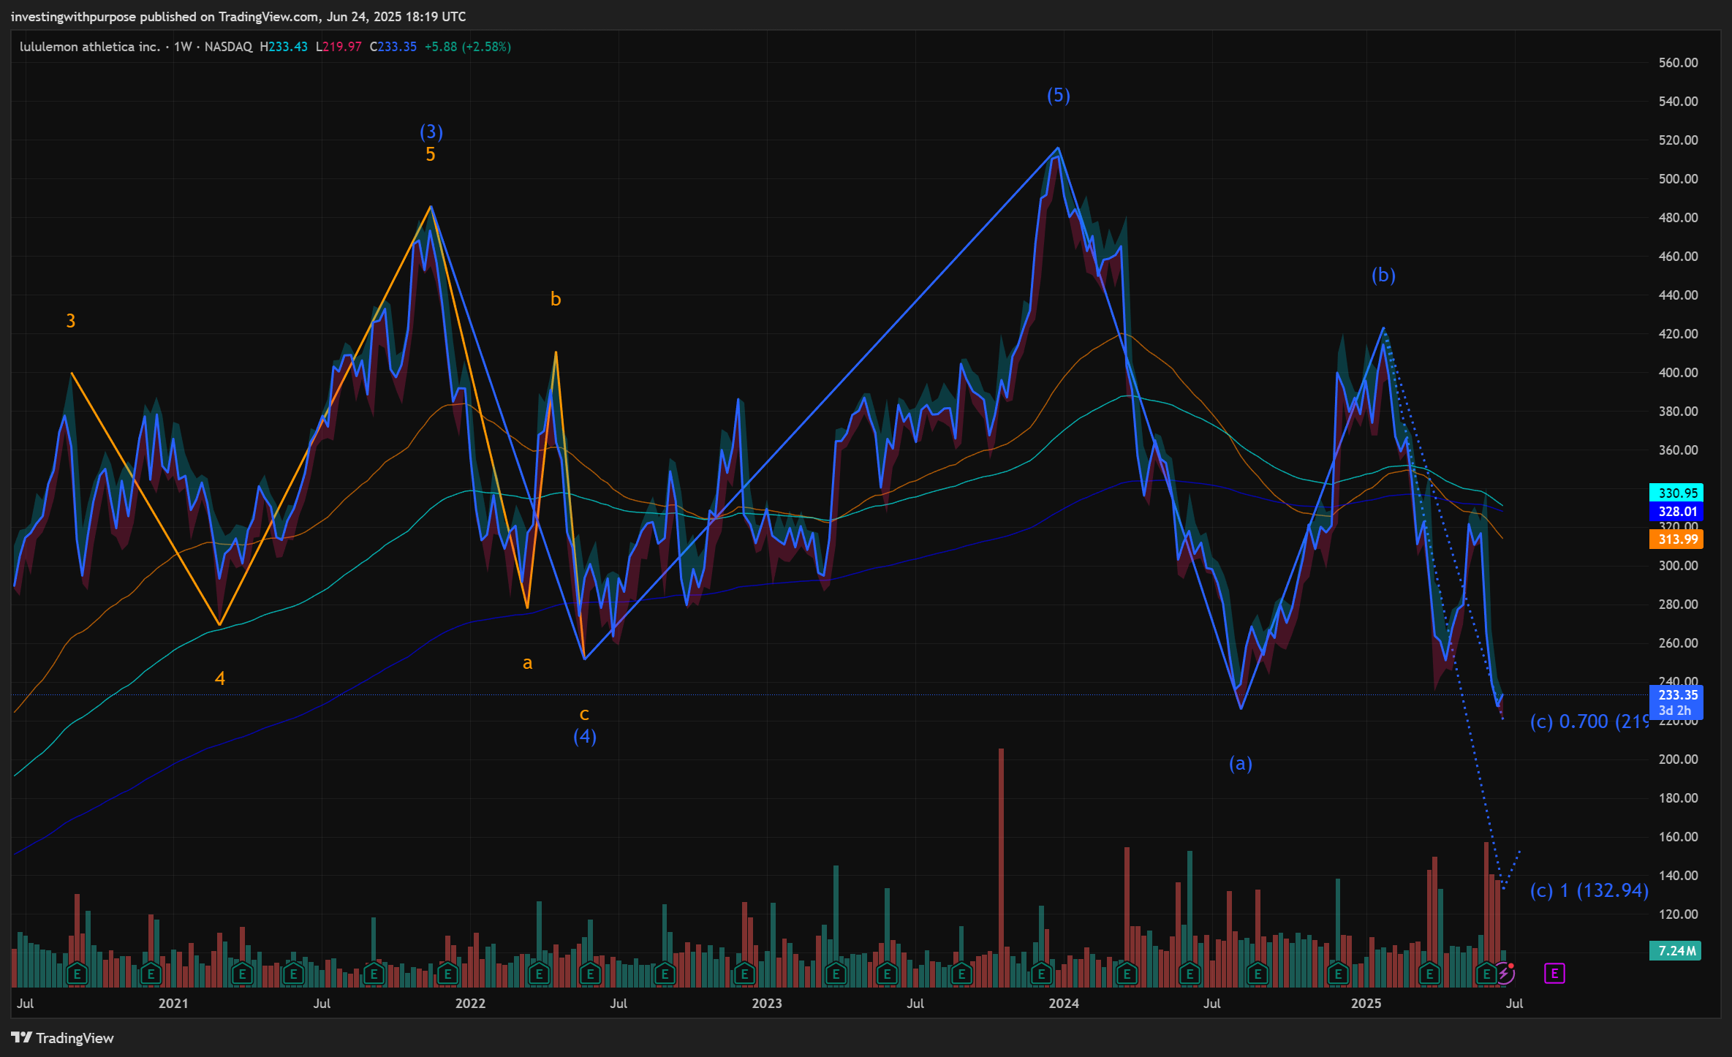
Task: Click the leftmost green earnings E marker
Action: 77,974
